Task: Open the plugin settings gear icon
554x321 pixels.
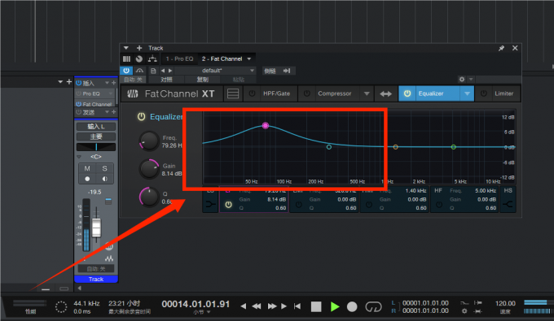Action: (462, 80)
